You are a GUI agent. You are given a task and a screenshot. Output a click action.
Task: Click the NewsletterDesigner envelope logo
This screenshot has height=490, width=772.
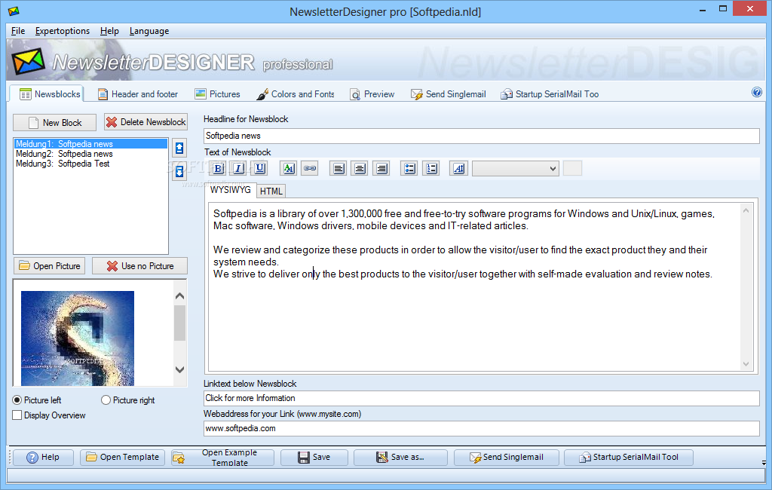28,62
